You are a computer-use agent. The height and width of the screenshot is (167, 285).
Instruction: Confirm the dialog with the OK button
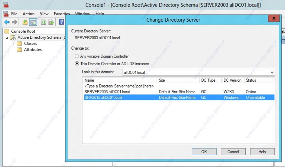(x=204, y=152)
